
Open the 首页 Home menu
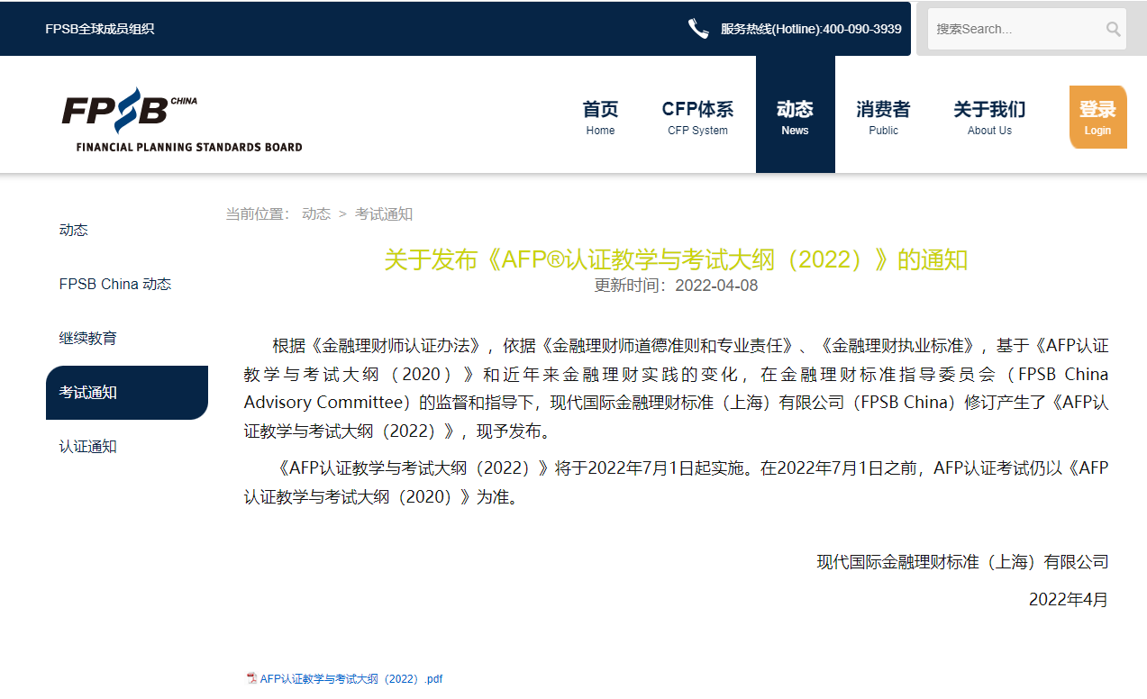[x=601, y=117]
